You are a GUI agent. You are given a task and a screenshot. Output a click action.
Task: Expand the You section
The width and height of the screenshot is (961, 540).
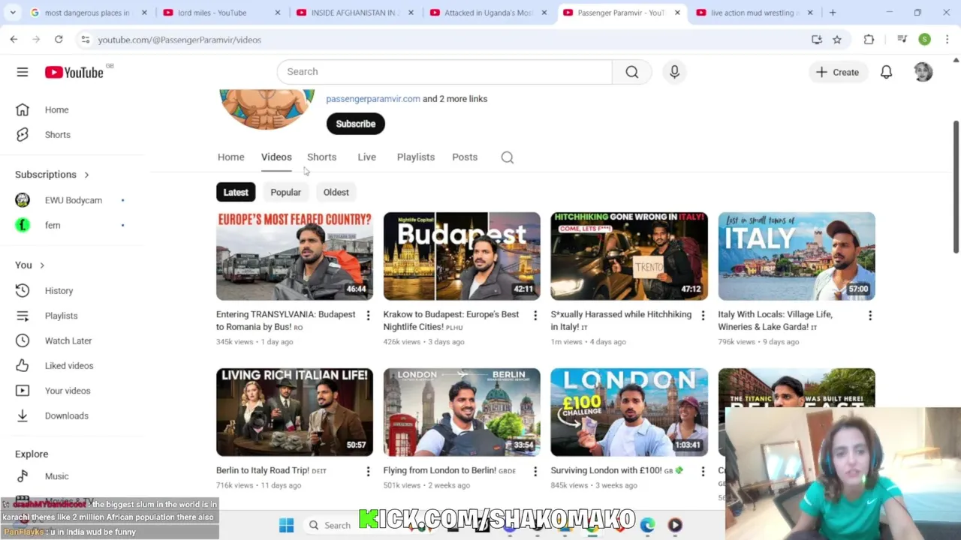30,265
